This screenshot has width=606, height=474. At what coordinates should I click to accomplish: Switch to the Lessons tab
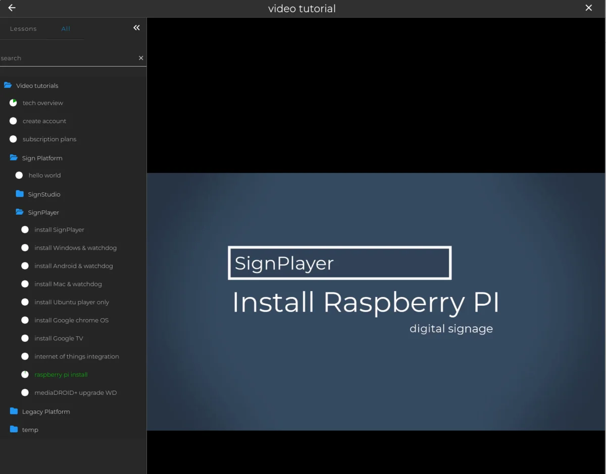point(23,29)
